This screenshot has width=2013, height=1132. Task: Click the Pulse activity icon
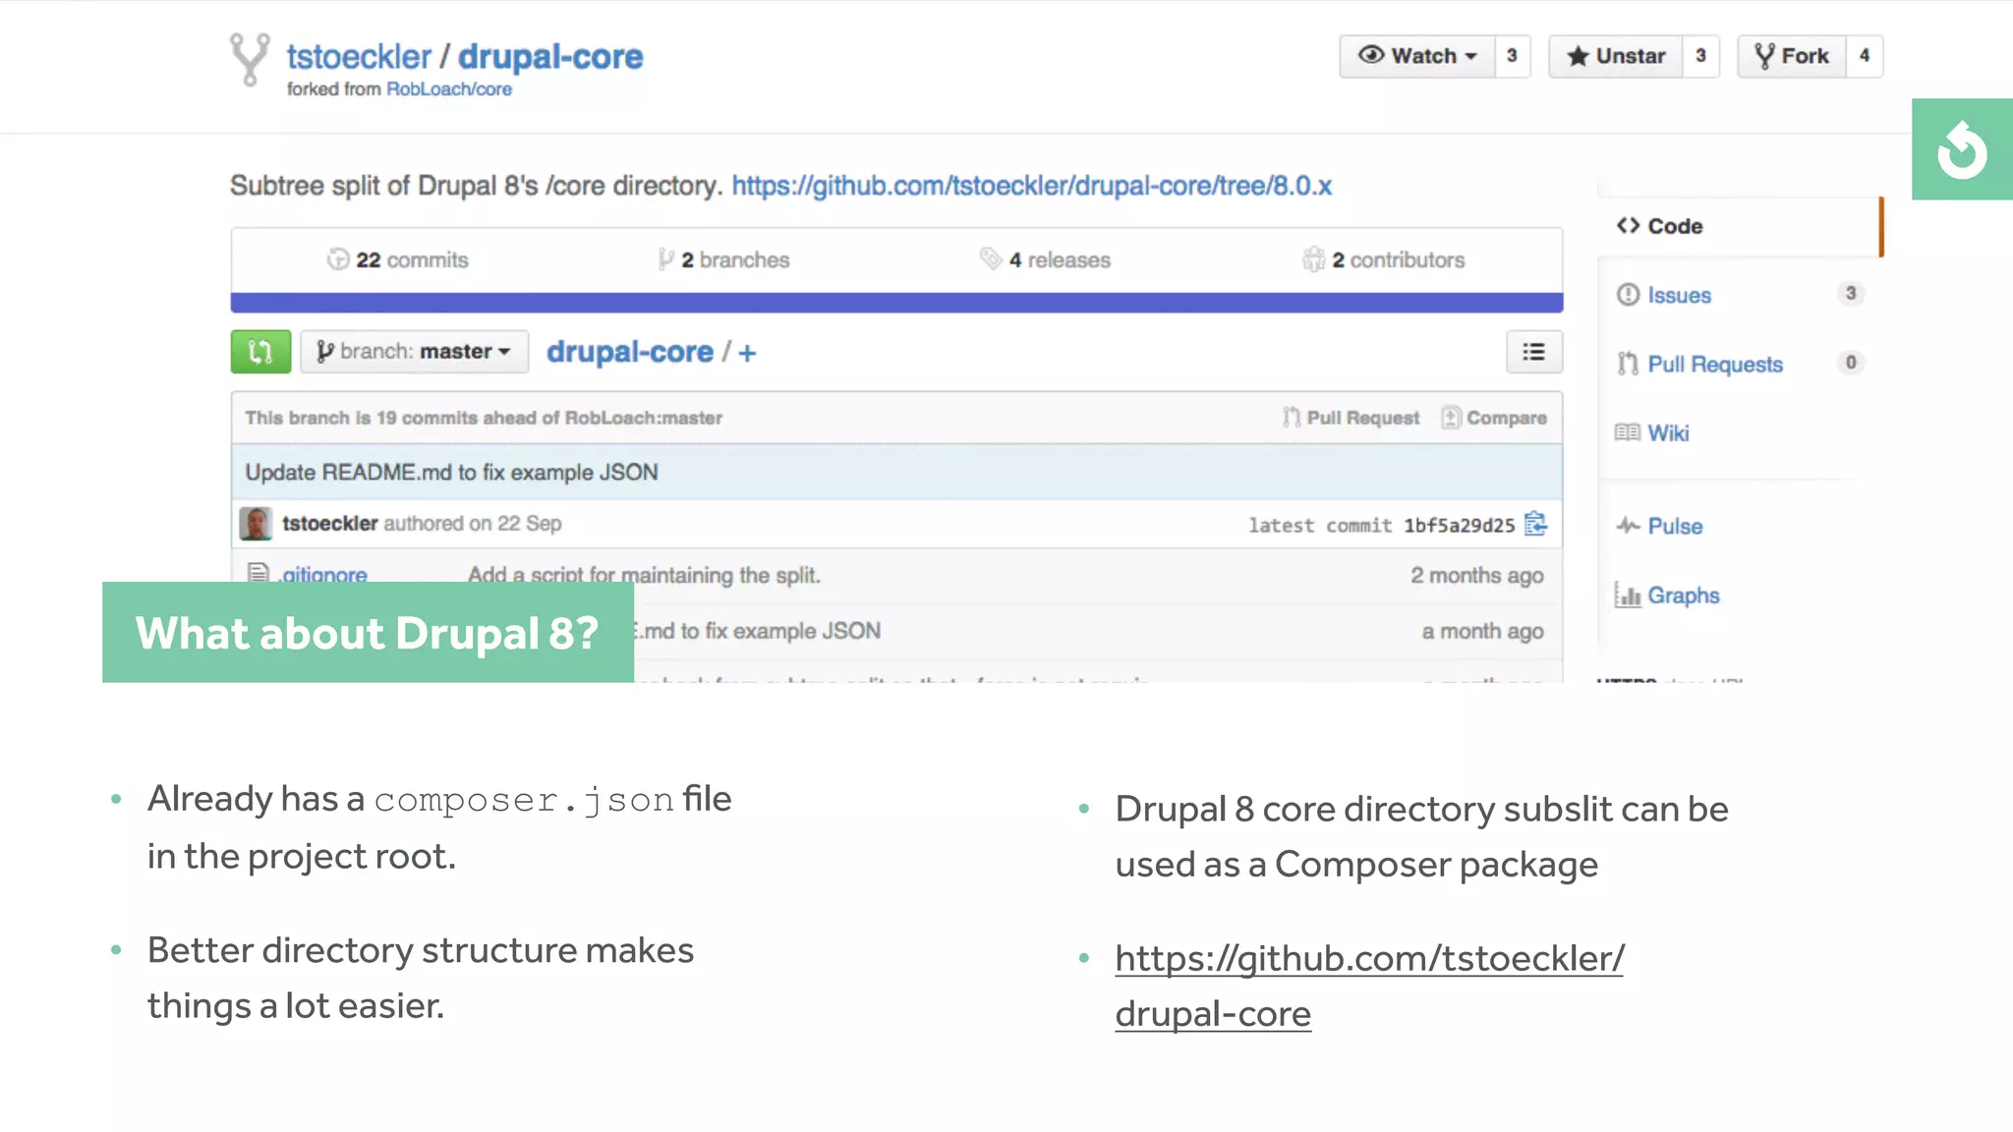(x=1628, y=526)
